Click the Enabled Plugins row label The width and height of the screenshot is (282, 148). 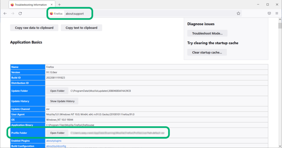20,141
